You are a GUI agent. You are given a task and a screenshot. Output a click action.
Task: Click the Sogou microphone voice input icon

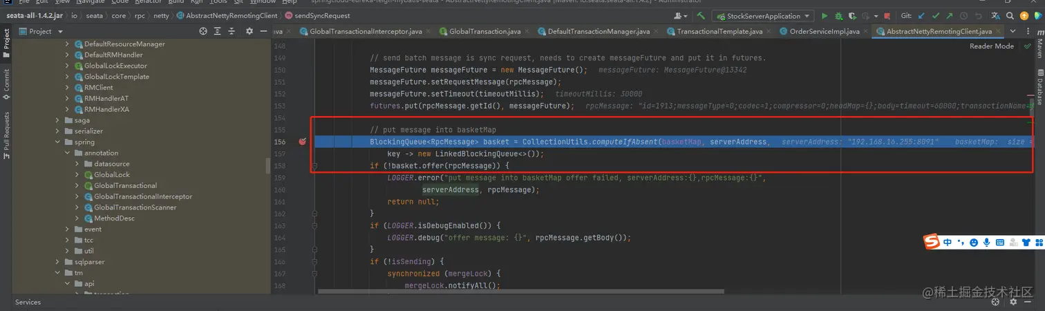pos(987,243)
